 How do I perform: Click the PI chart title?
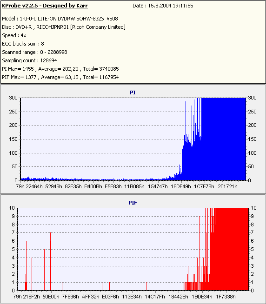(x=133, y=93)
